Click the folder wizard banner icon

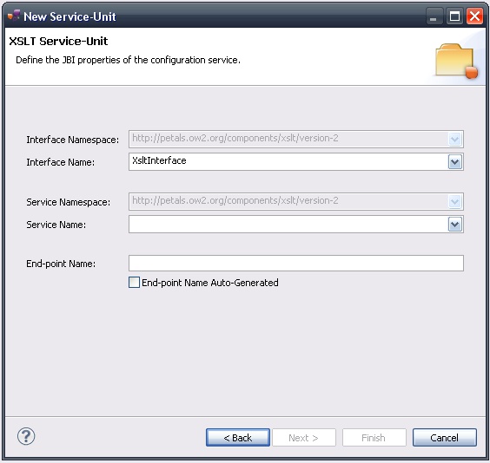click(456, 61)
